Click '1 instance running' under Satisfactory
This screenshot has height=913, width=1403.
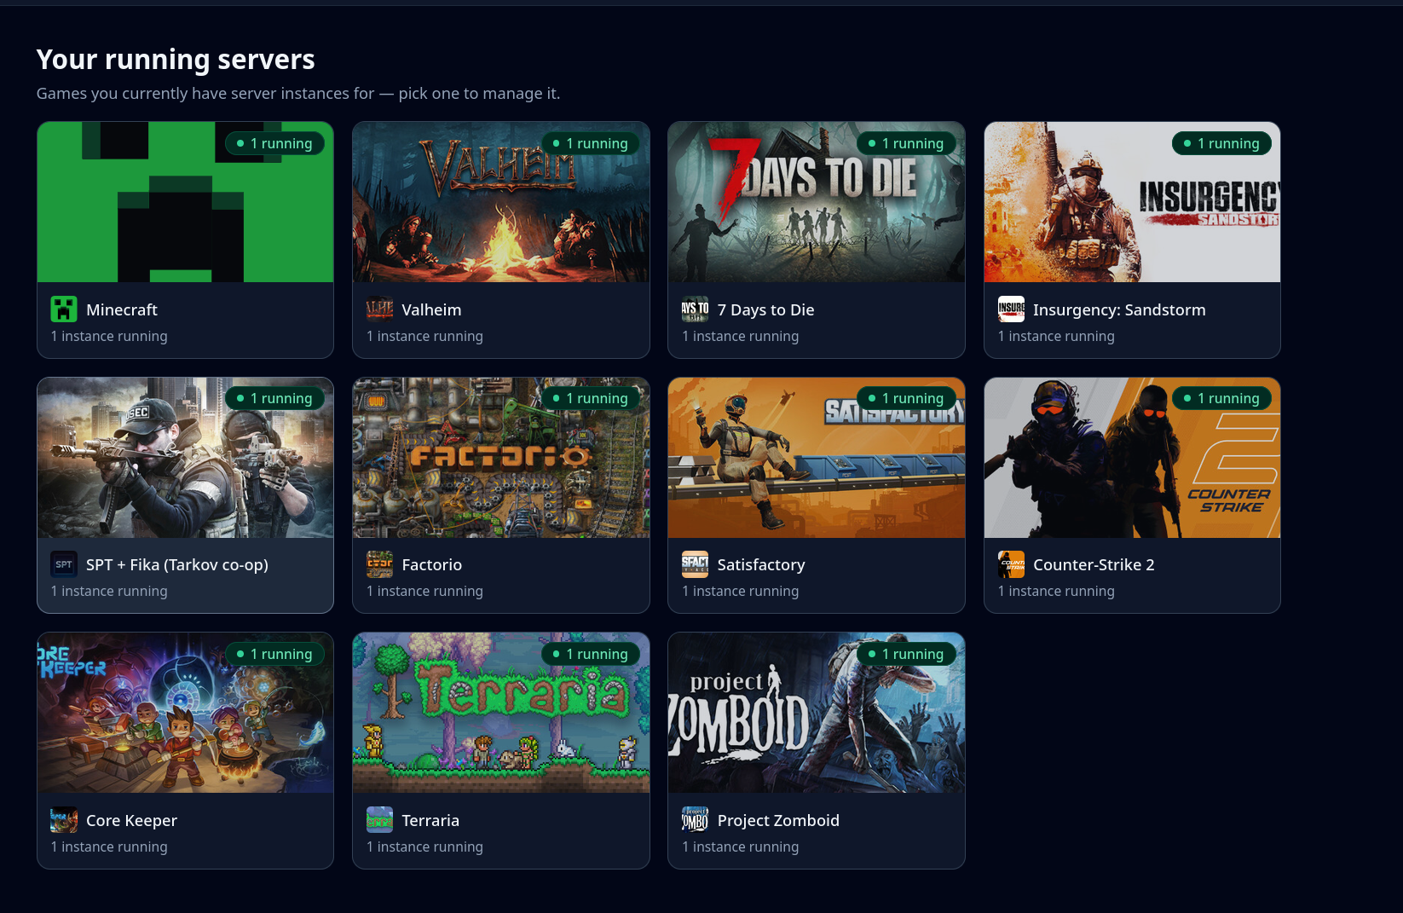pyautogui.click(x=741, y=591)
